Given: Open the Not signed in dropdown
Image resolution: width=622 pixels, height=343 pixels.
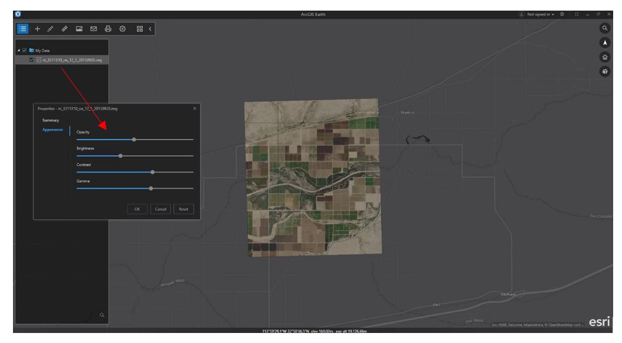Looking at the screenshot, I should 541,14.
